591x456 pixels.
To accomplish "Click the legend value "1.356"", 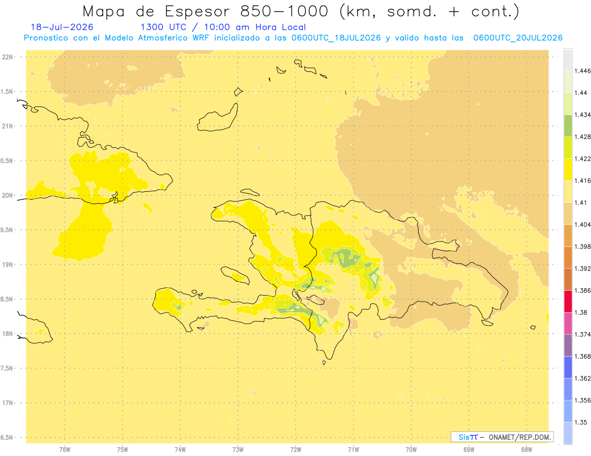I will pyautogui.click(x=583, y=400).
